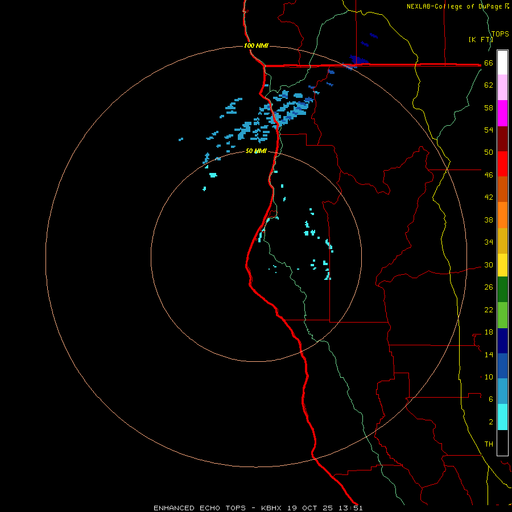Image resolution: width=512 pixels, height=512 pixels.
Task: Click the light pink 62 kft swatch
Action: click(x=502, y=88)
